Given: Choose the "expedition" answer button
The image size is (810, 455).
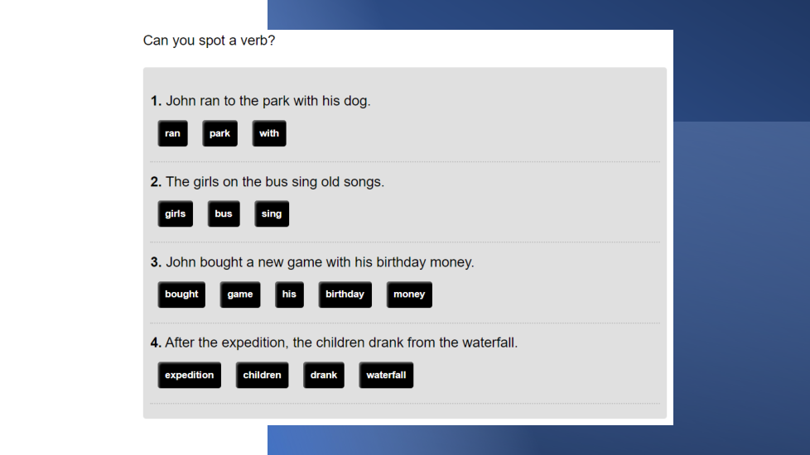Looking at the screenshot, I should [189, 375].
